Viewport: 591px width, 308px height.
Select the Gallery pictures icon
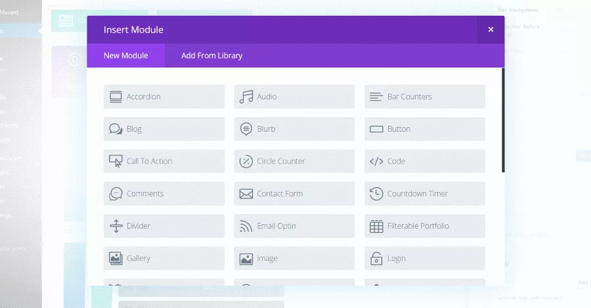[116, 258]
